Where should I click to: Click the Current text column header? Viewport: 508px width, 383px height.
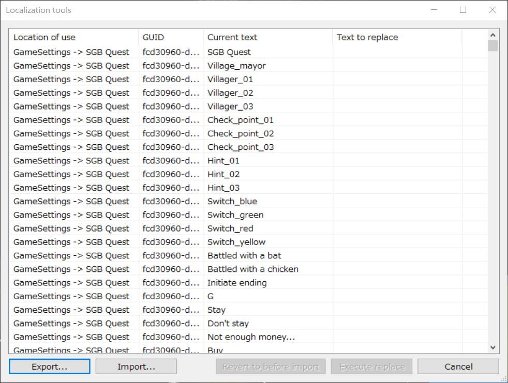268,37
